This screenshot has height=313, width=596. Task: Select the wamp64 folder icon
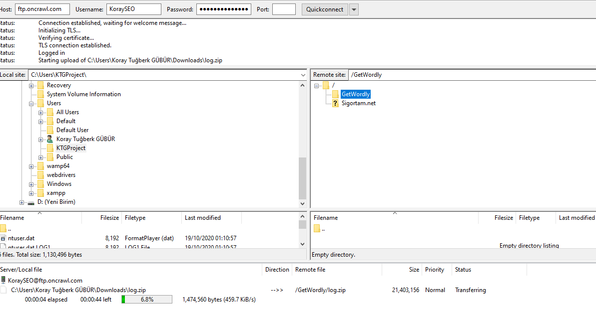[40, 166]
